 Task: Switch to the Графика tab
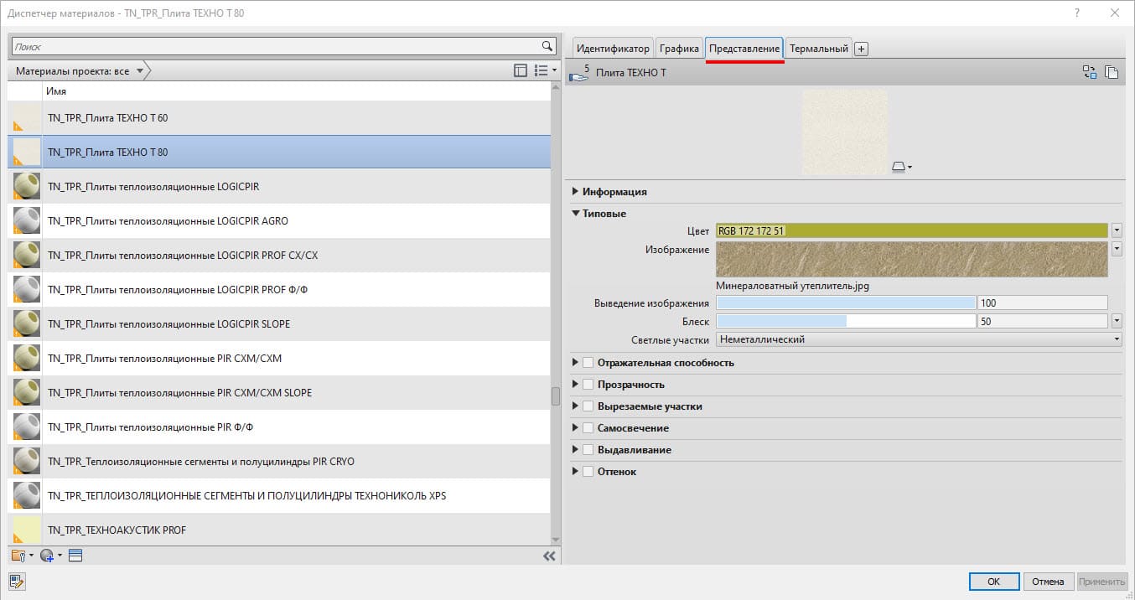click(679, 49)
